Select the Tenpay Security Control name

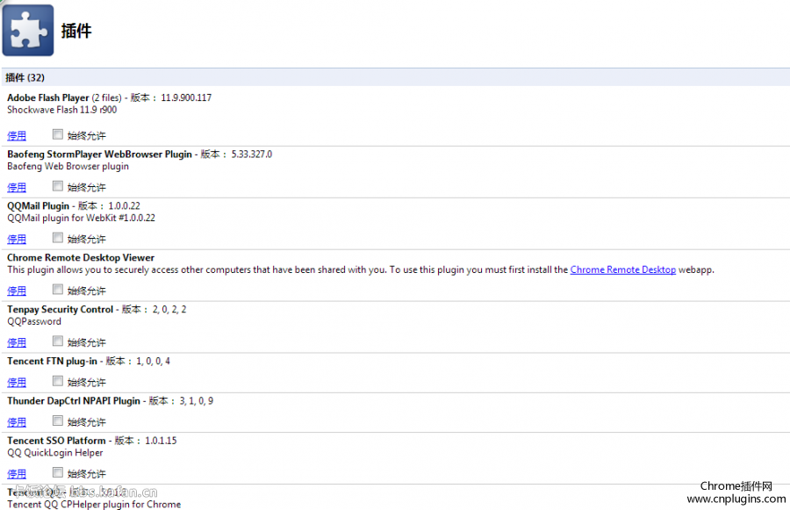(60, 310)
